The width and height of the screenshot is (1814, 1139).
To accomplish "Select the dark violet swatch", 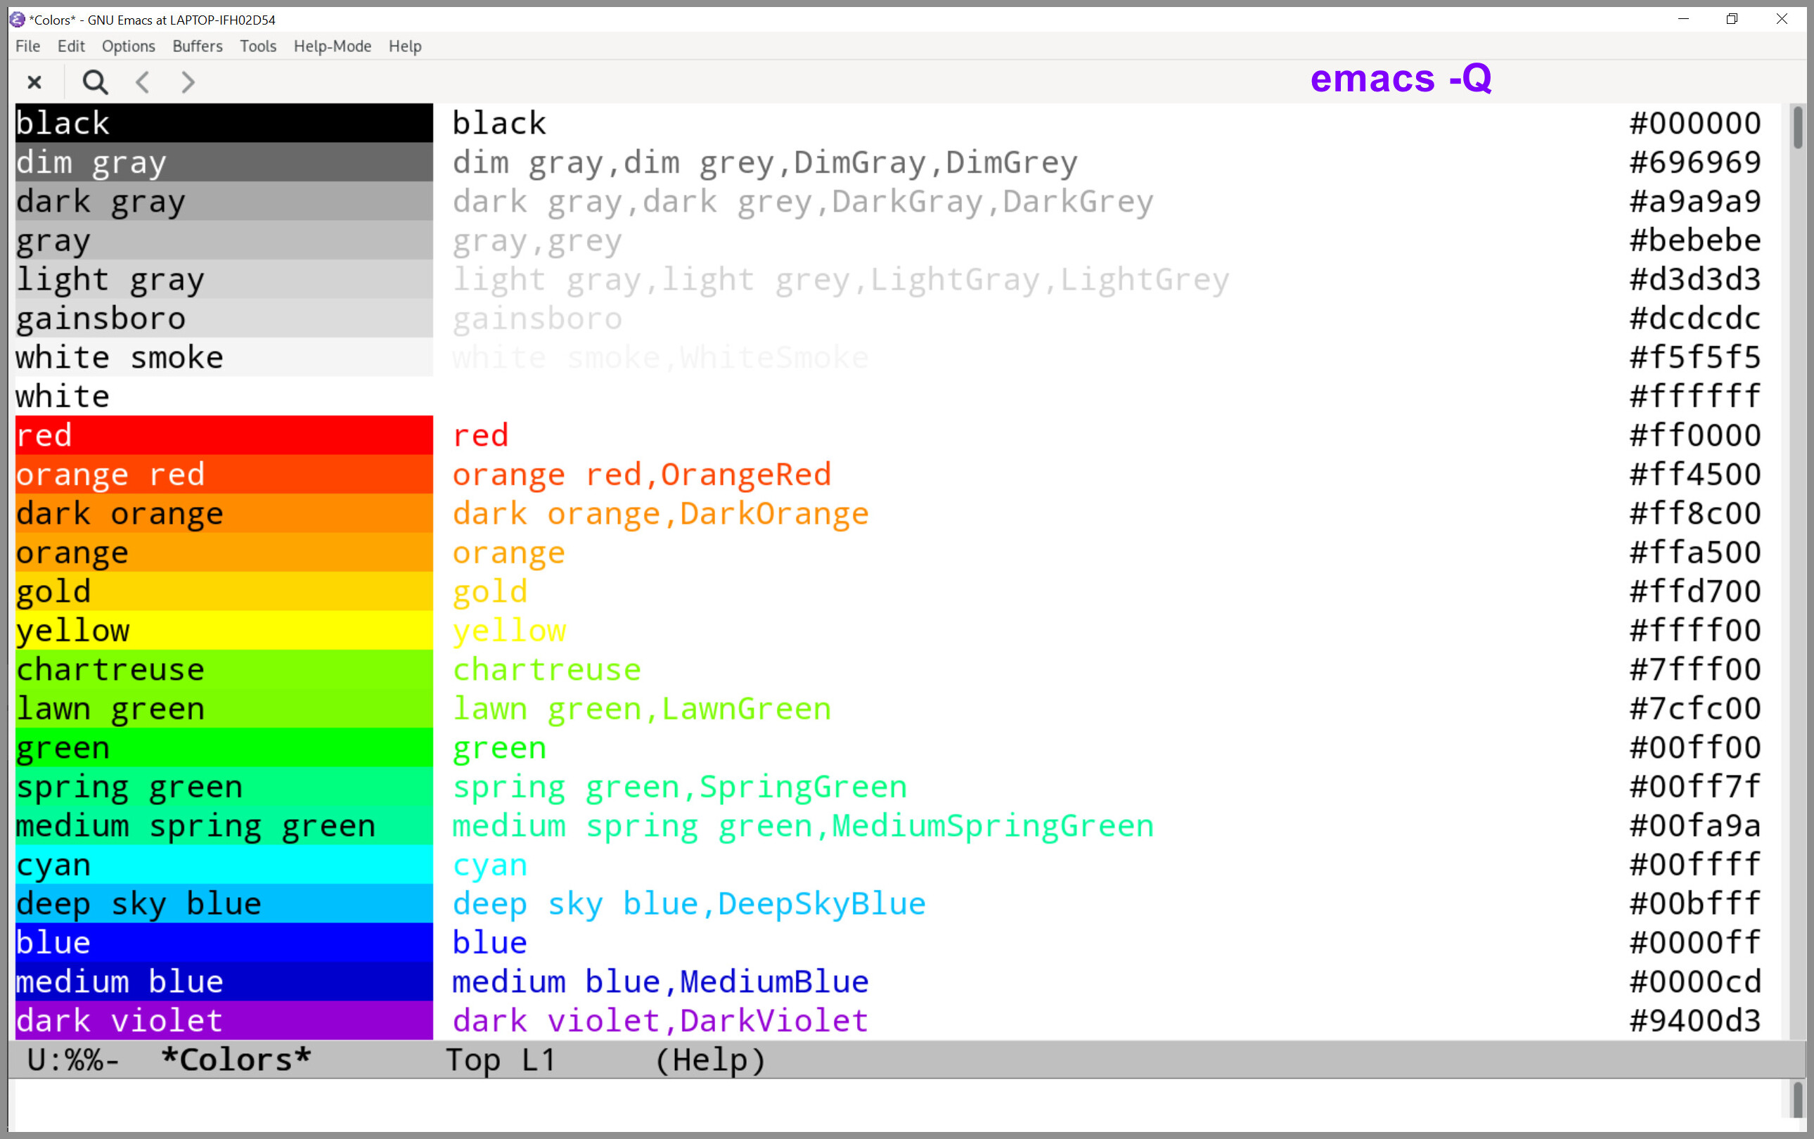I will [224, 1021].
